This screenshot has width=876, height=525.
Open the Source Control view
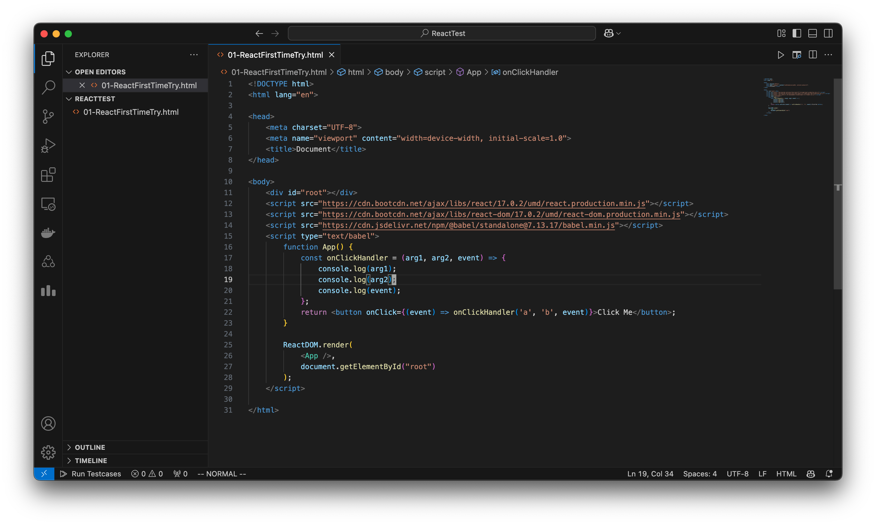point(48,116)
